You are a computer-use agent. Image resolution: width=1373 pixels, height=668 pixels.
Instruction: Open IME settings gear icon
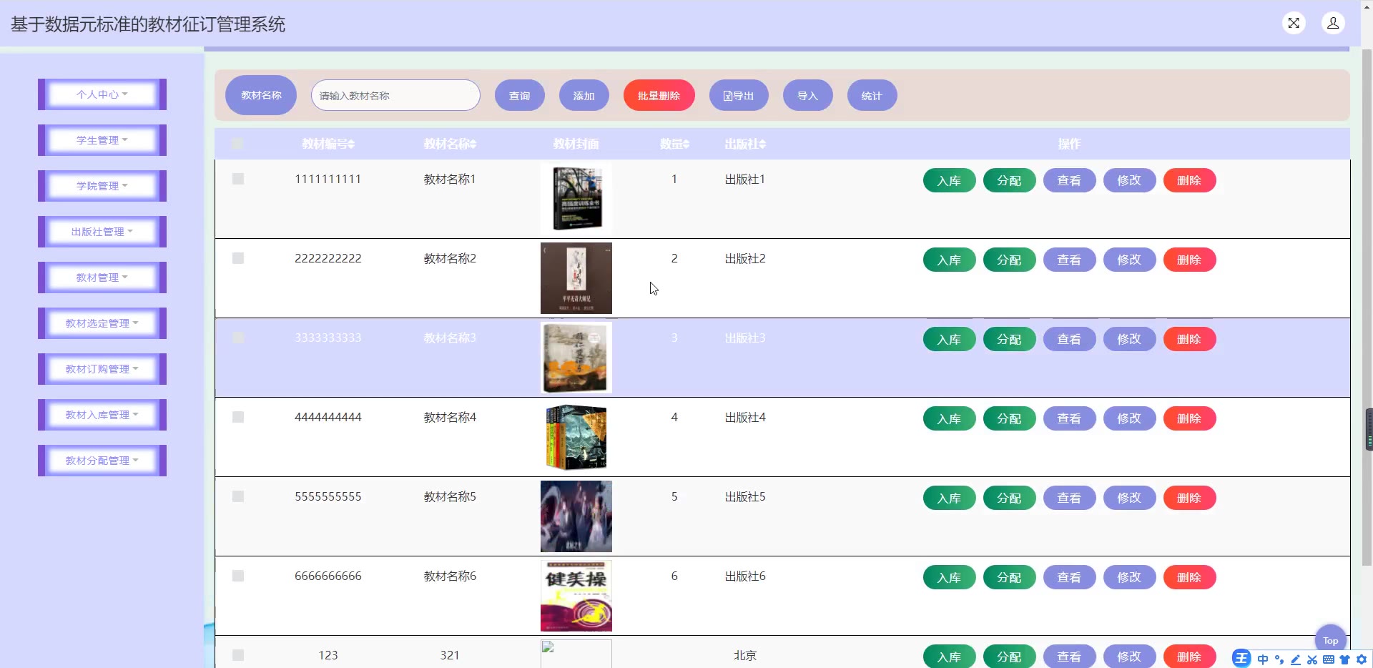pyautogui.click(x=1362, y=659)
